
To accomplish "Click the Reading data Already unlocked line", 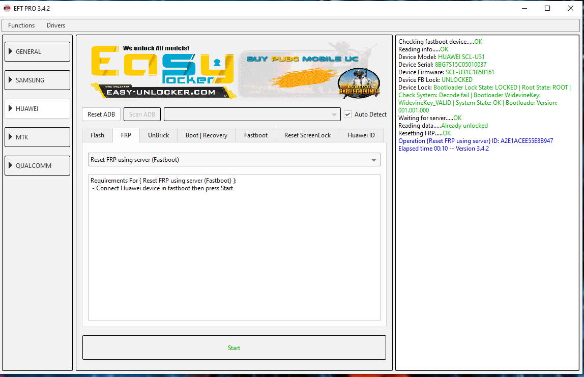I will [x=443, y=126].
